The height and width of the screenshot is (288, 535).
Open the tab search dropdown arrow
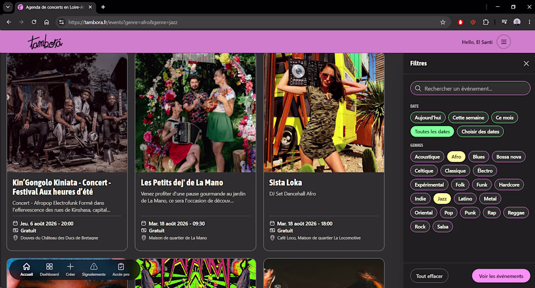(7, 7)
